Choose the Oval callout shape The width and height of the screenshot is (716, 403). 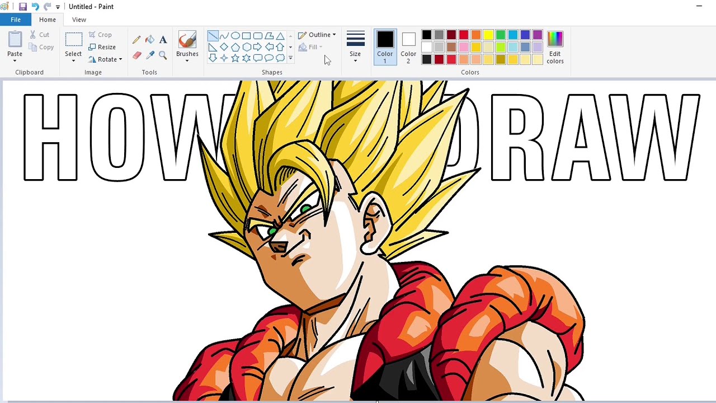268,58
